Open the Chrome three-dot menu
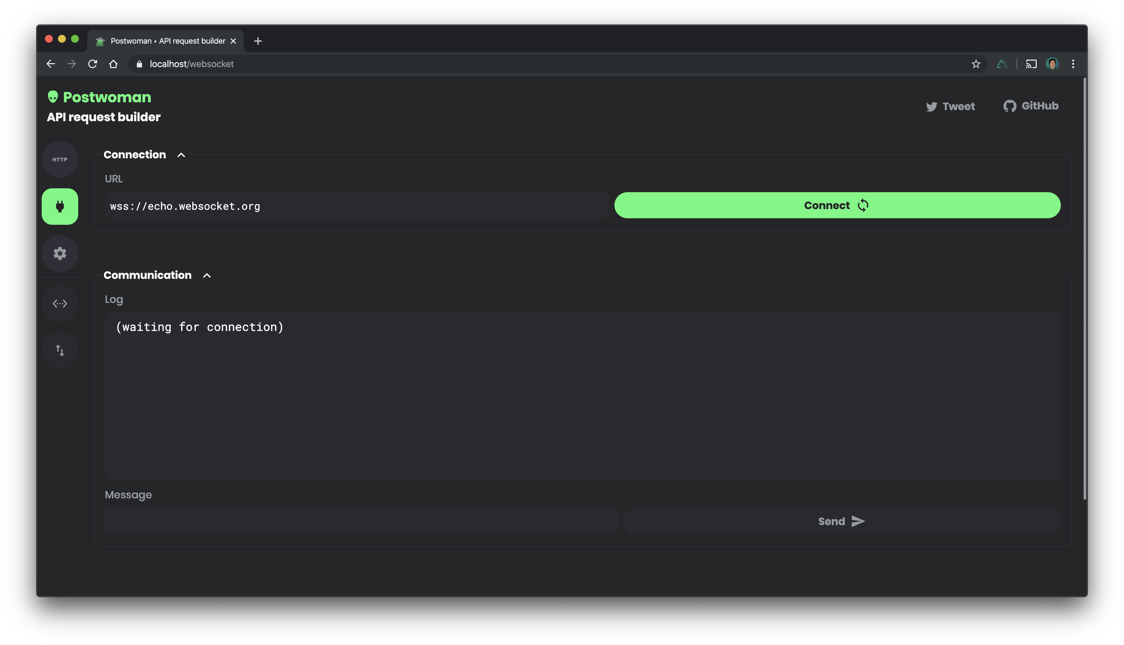The width and height of the screenshot is (1124, 645). pos(1073,64)
